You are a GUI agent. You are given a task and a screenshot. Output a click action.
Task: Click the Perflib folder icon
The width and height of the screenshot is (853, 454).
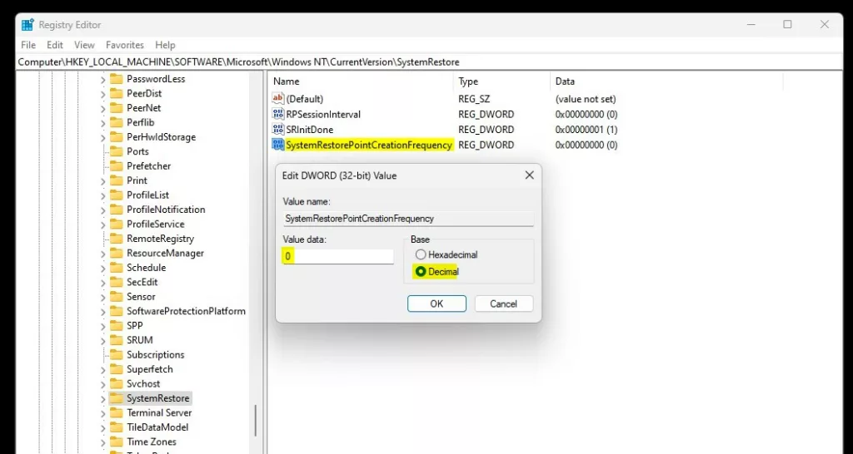117,122
